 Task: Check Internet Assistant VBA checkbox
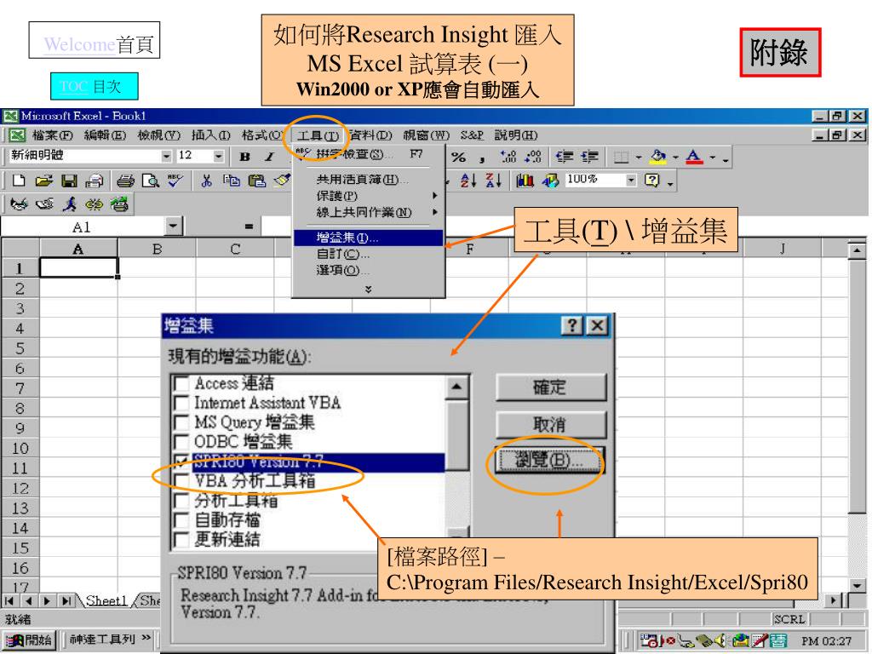pos(181,403)
